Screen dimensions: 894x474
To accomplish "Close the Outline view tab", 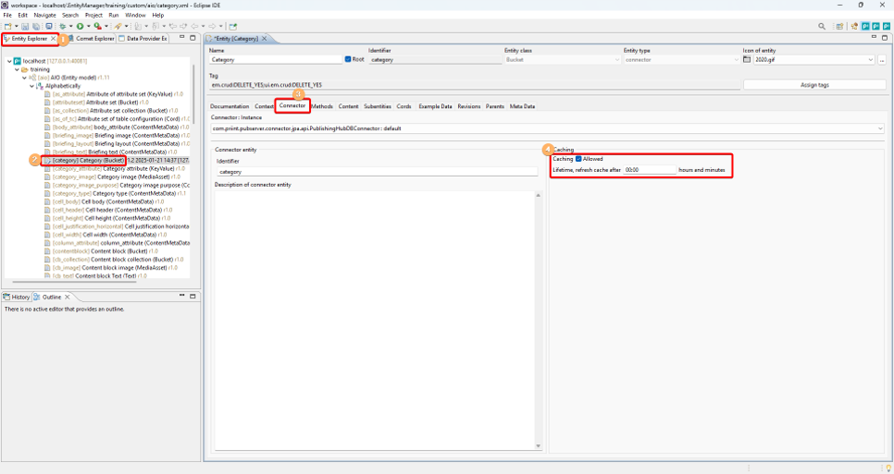I will pos(68,297).
